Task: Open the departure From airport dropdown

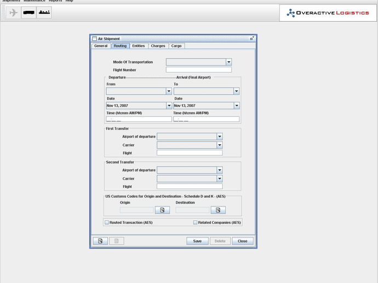Action: pos(169,91)
